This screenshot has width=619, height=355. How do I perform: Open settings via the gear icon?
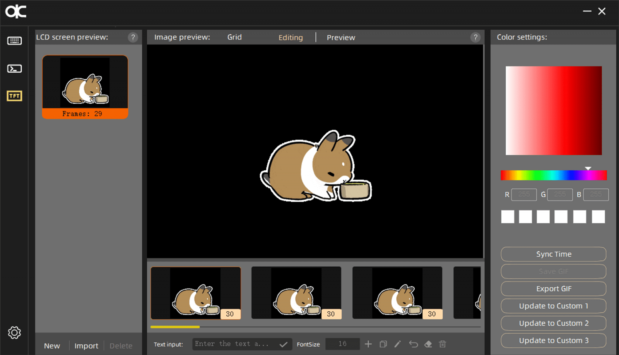coord(14,333)
